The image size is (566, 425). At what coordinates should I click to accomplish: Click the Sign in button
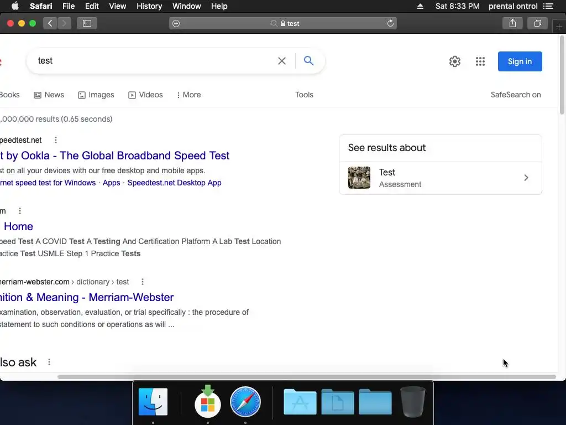(520, 61)
